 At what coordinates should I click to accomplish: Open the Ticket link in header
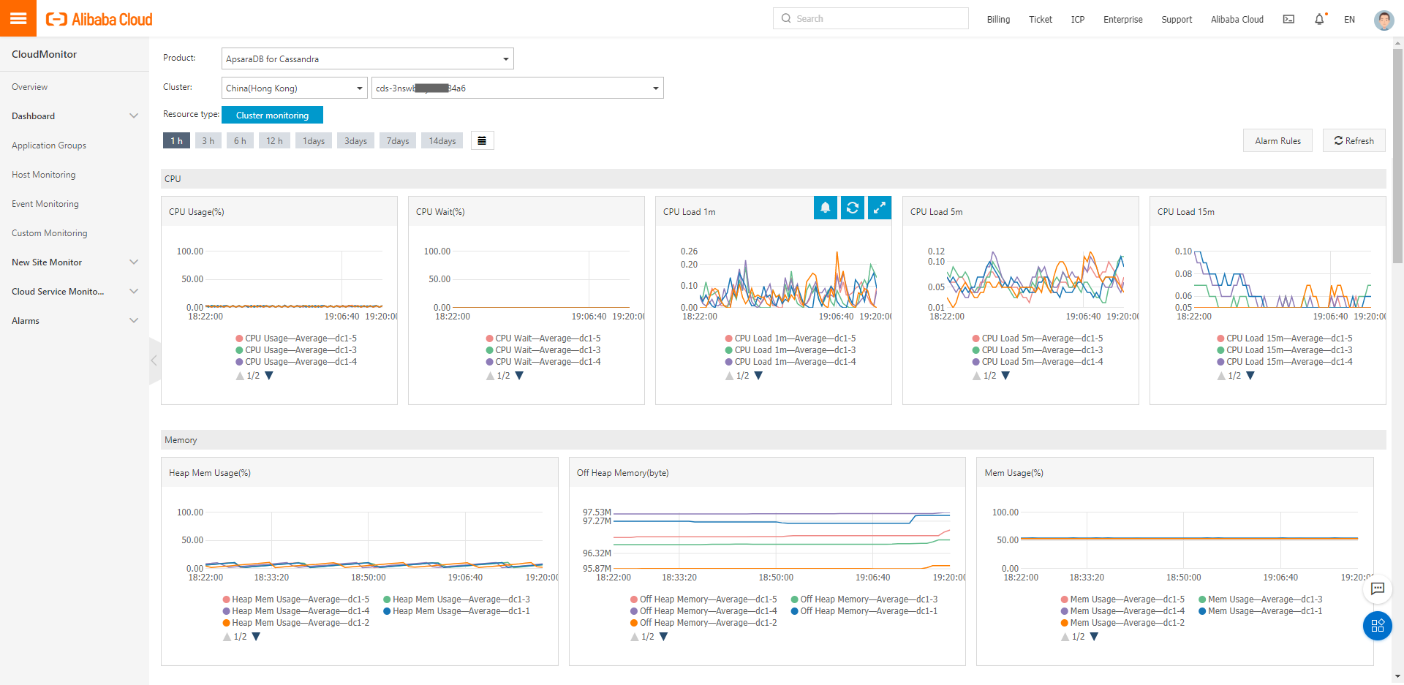(1041, 20)
